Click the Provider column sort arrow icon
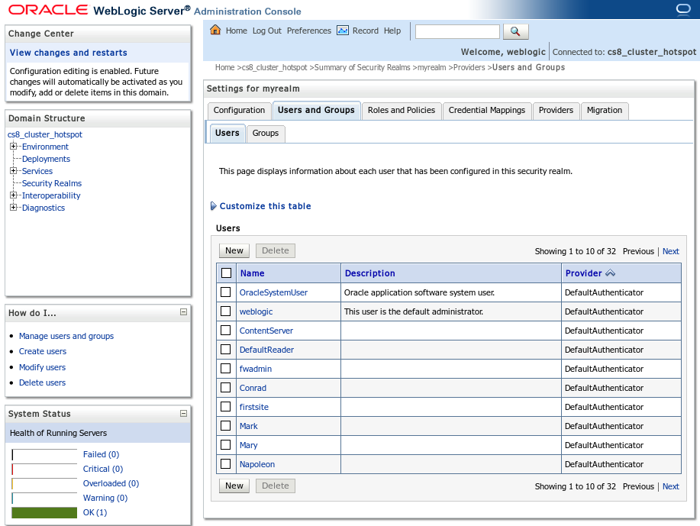Image resolution: width=700 pixels, height=526 pixels. click(x=610, y=273)
